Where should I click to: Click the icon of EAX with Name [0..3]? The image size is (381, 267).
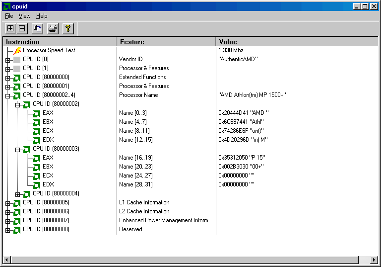point(37,114)
